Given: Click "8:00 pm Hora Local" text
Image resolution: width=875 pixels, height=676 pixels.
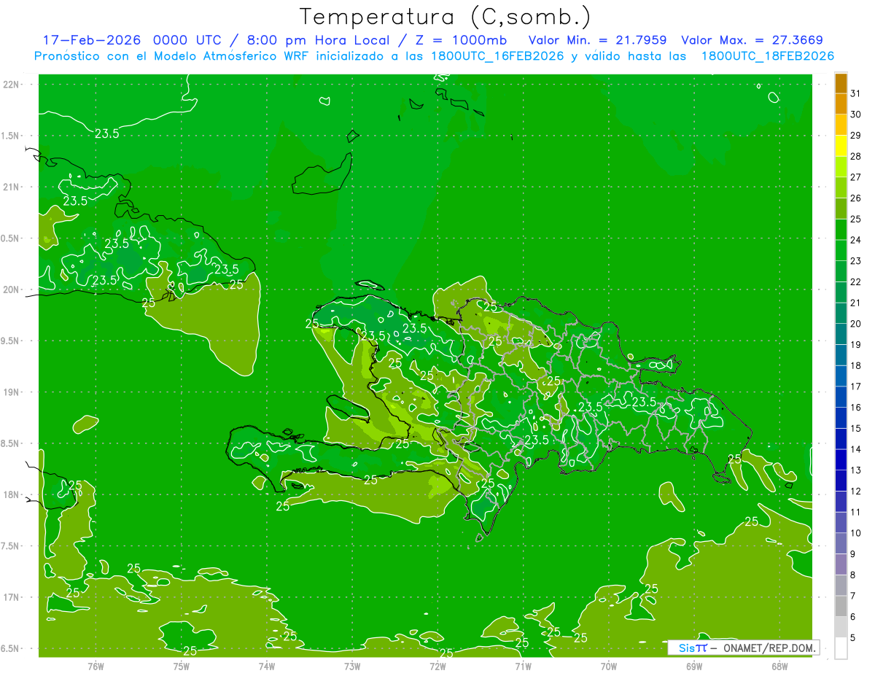Looking at the screenshot, I should [x=319, y=39].
